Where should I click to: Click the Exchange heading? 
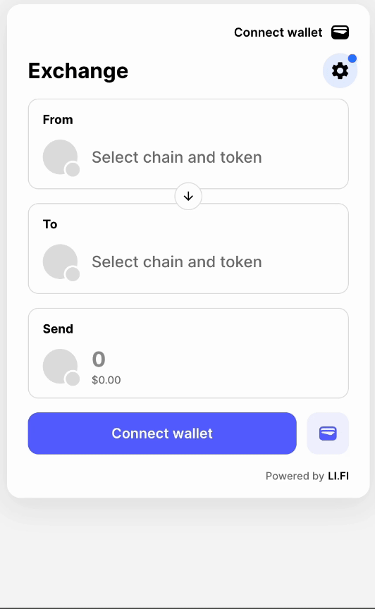coord(78,70)
